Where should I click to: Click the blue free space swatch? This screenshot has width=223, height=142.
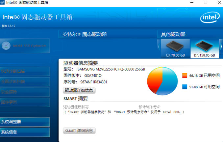tap(185, 87)
